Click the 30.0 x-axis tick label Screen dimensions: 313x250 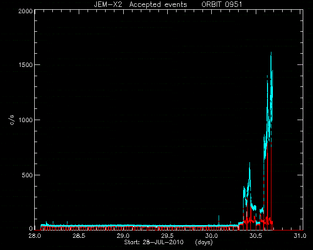tap(212, 236)
